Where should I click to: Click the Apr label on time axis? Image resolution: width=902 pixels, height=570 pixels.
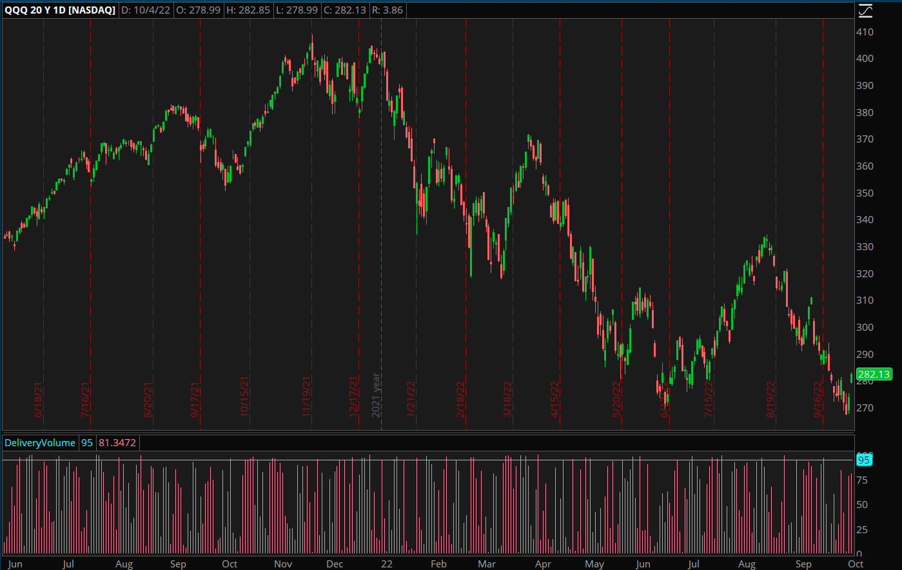coord(543,564)
